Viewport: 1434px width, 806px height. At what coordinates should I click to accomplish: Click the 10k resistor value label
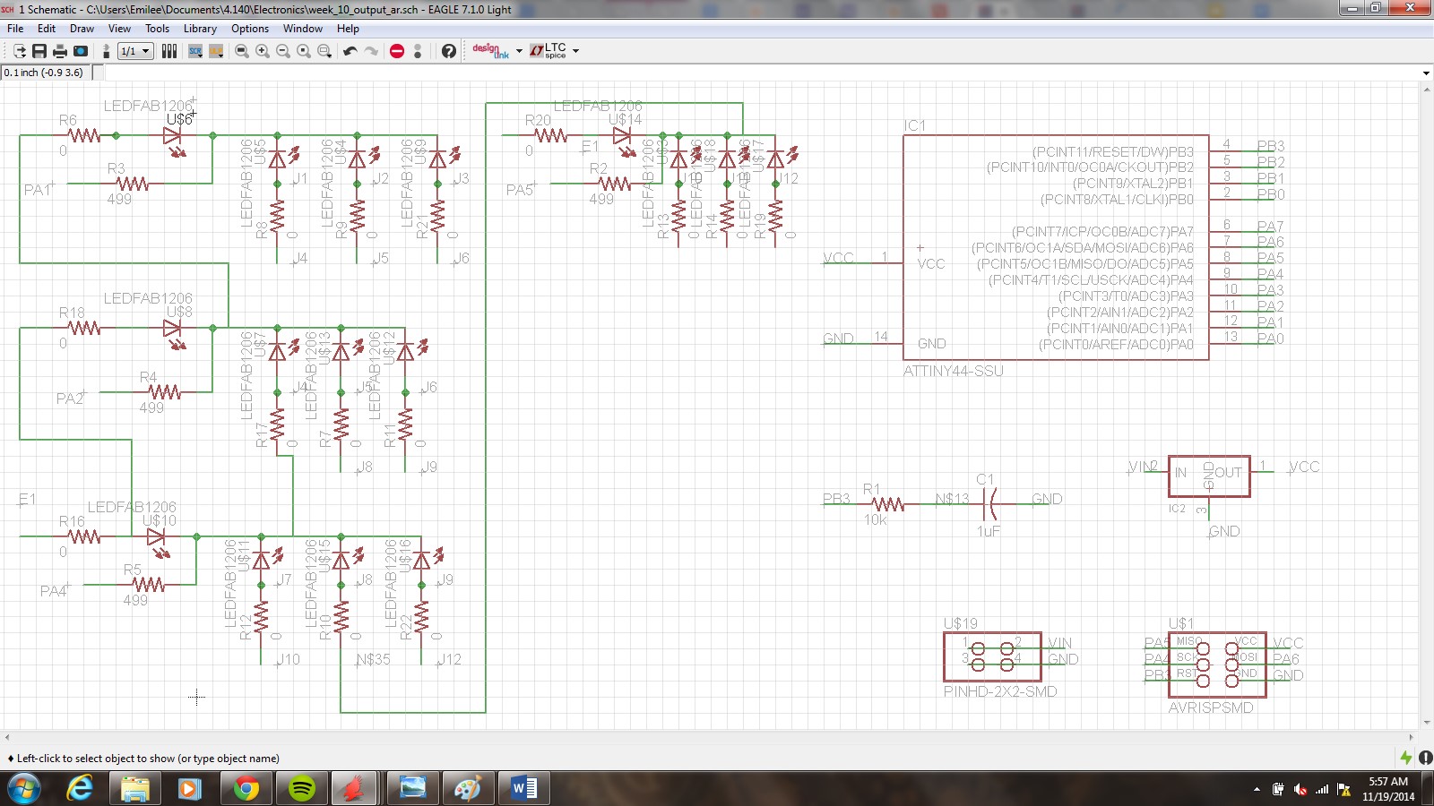click(x=875, y=519)
